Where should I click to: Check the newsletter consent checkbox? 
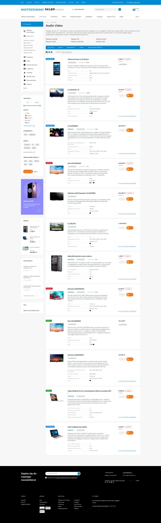(x=46, y=477)
